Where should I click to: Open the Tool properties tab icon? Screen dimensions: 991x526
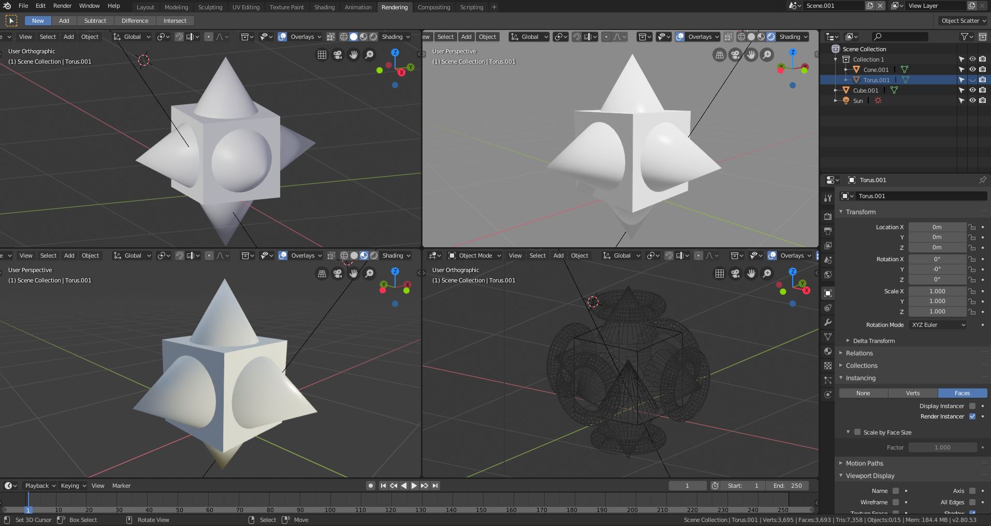tap(828, 198)
